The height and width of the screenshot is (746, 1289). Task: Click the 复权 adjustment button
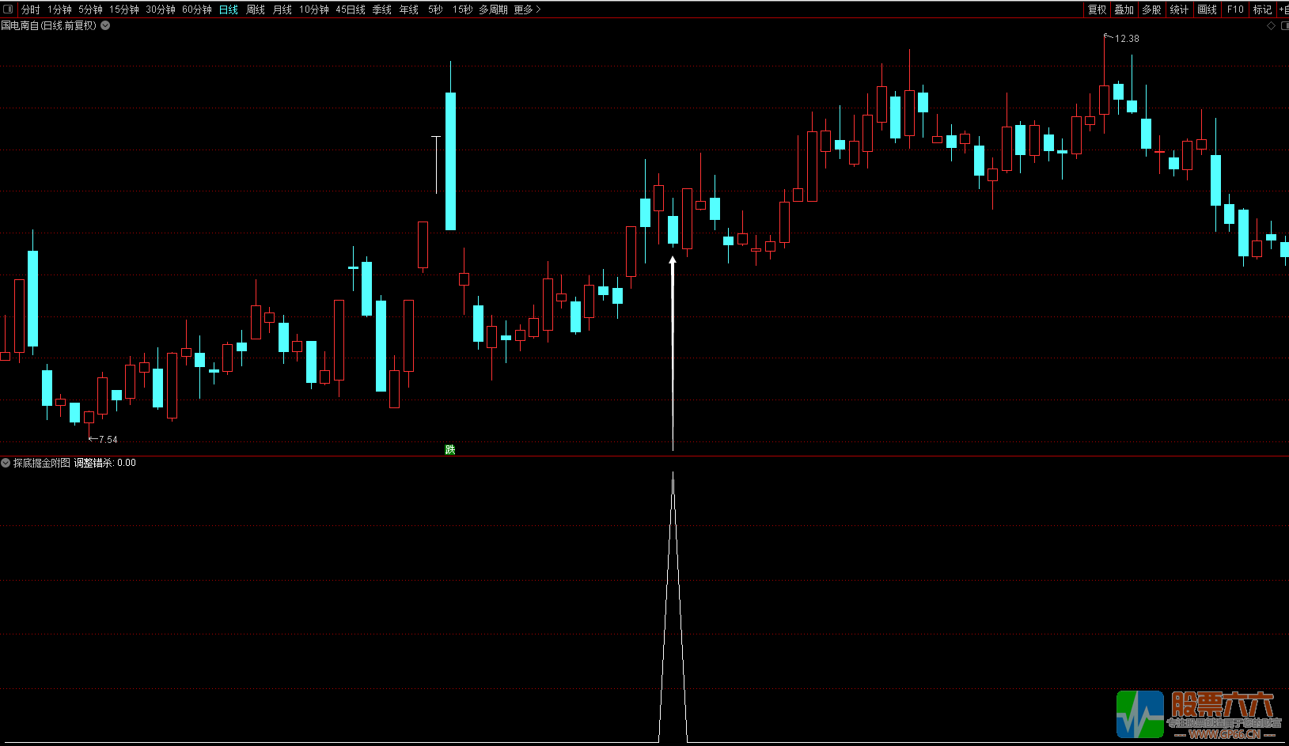click(x=1097, y=9)
